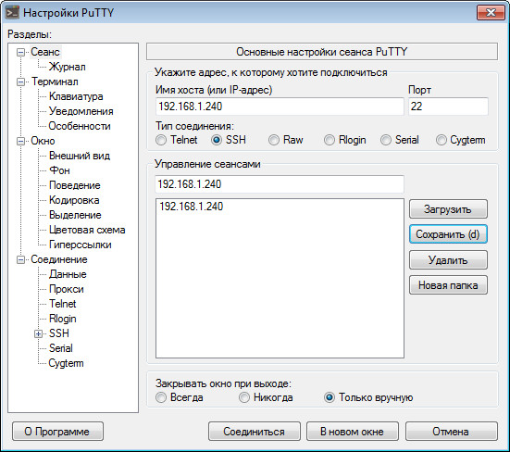Open the О Программе dialog

[57, 432]
